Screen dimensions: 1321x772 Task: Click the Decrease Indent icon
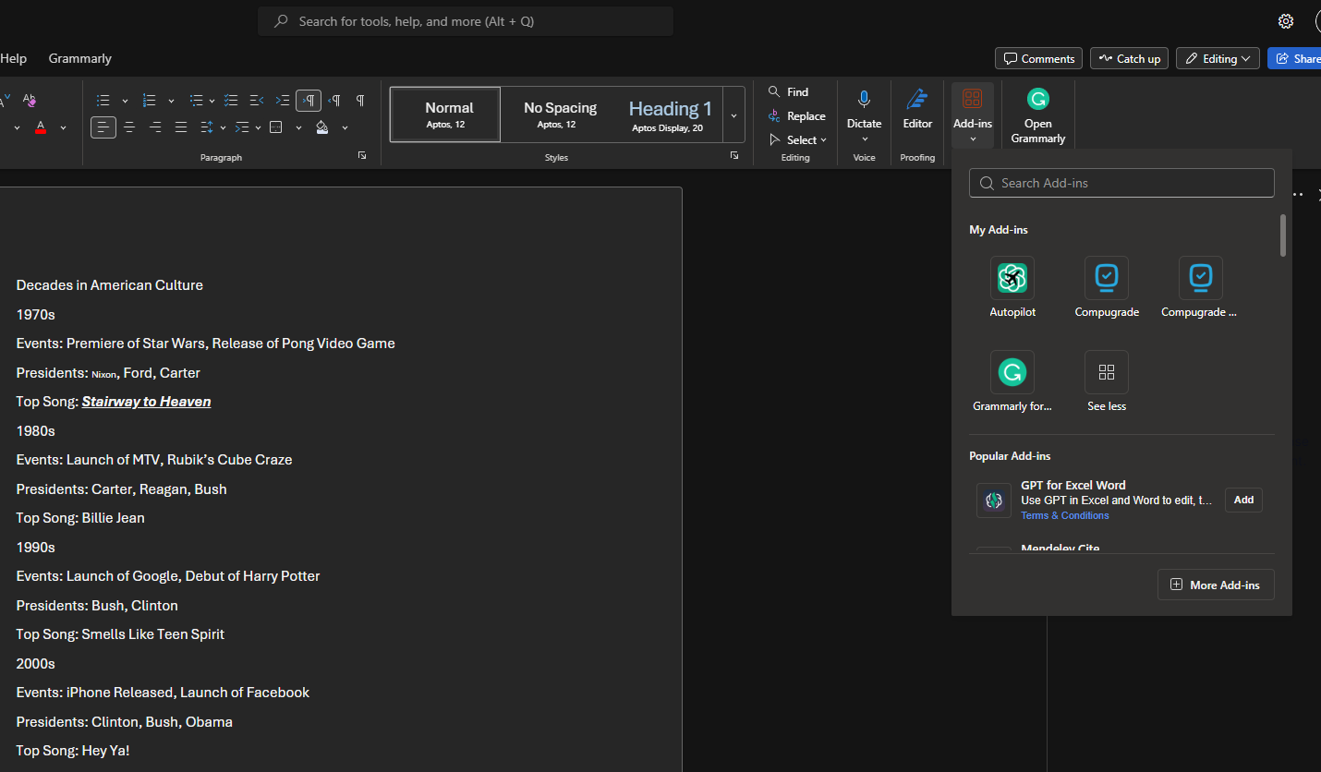257,101
